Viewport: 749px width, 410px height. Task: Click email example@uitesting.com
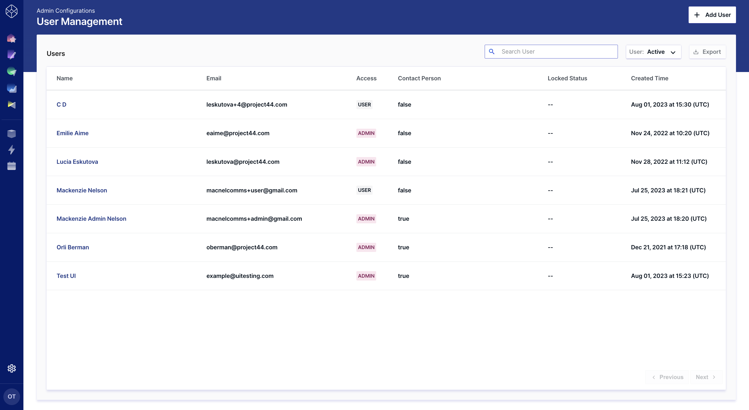pyautogui.click(x=240, y=276)
